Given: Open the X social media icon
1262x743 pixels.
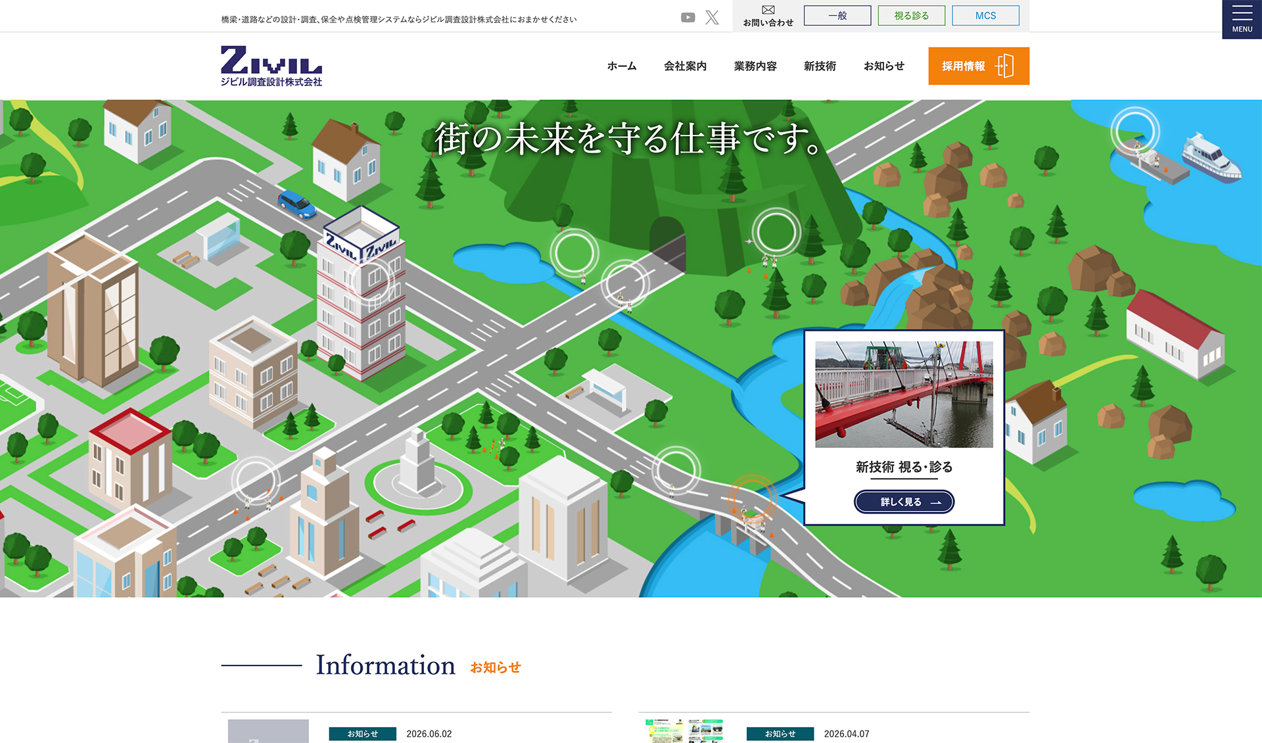Looking at the screenshot, I should tap(713, 18).
